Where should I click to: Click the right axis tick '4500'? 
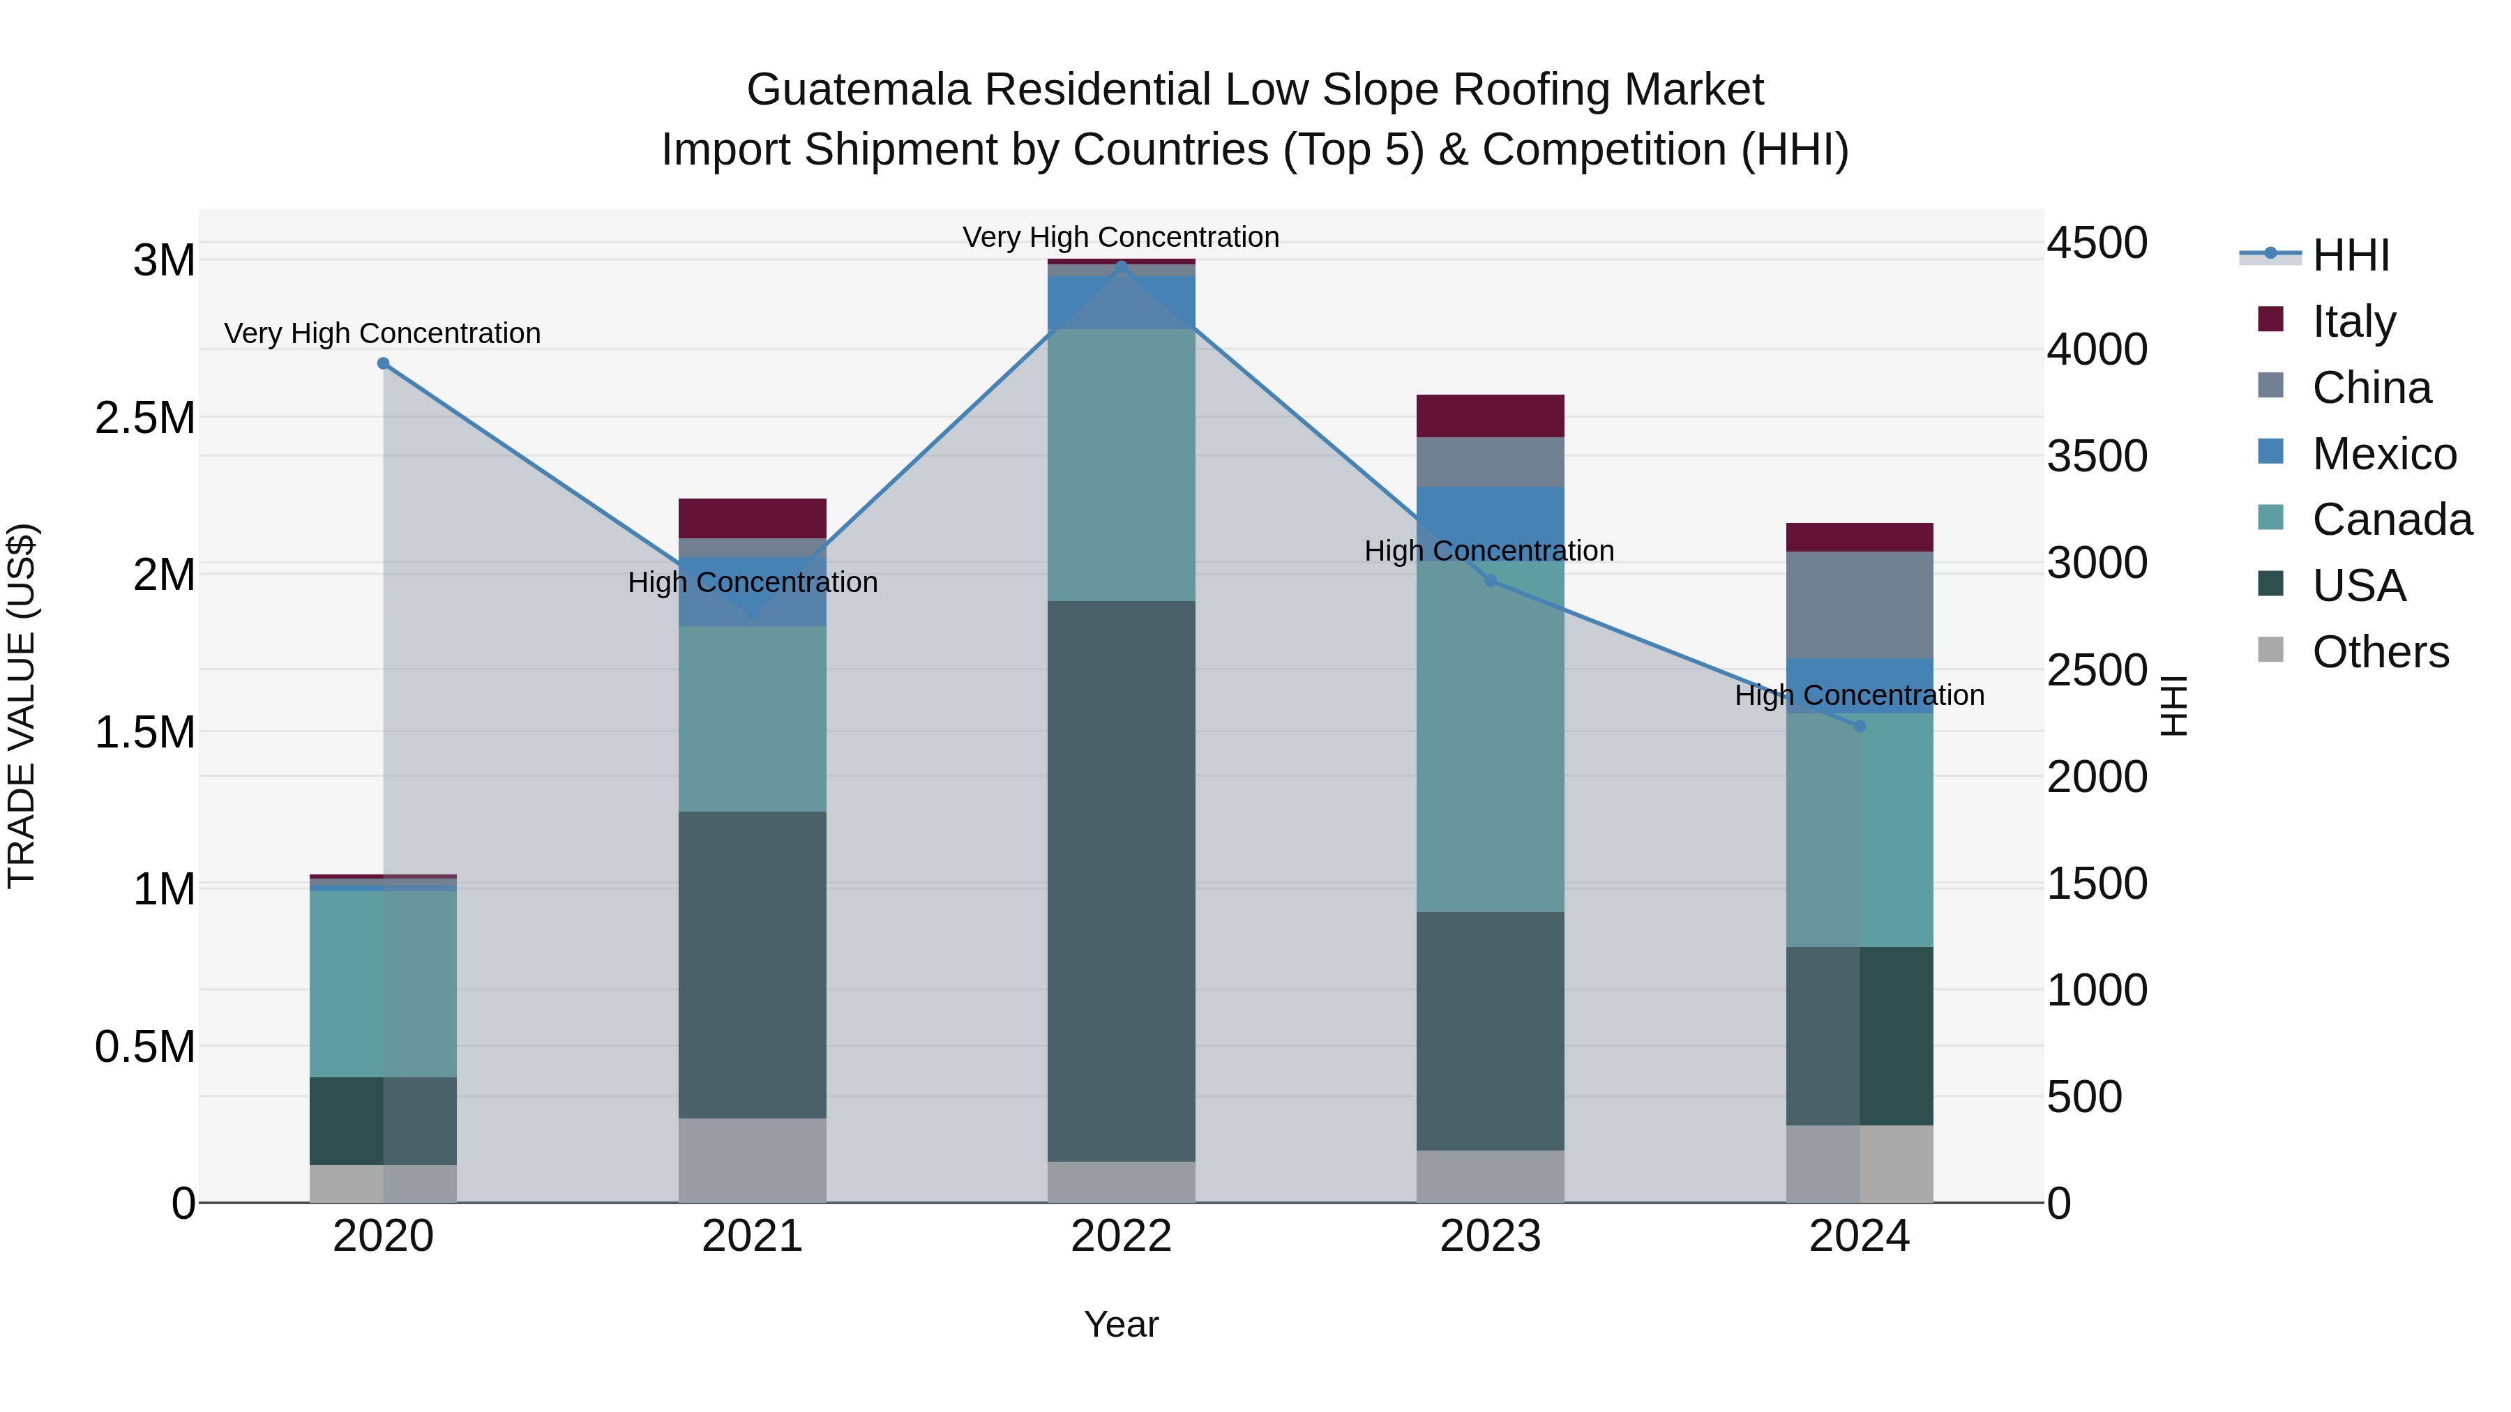click(x=2097, y=243)
